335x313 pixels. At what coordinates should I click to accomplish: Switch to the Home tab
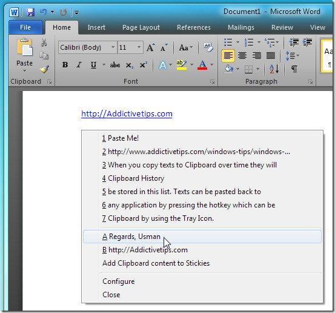pos(62,27)
